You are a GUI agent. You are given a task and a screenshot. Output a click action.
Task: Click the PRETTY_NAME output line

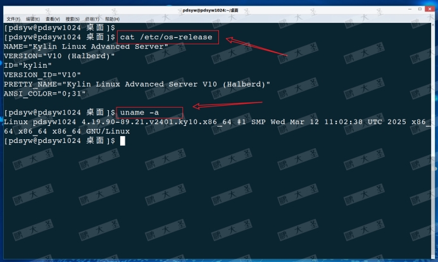[x=137, y=84]
